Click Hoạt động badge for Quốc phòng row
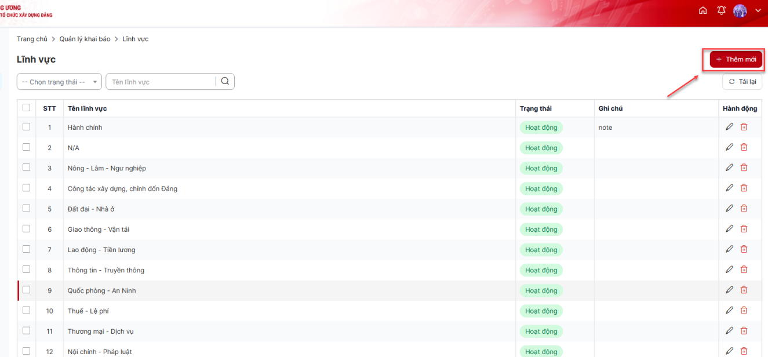768x357 pixels. pyautogui.click(x=541, y=290)
